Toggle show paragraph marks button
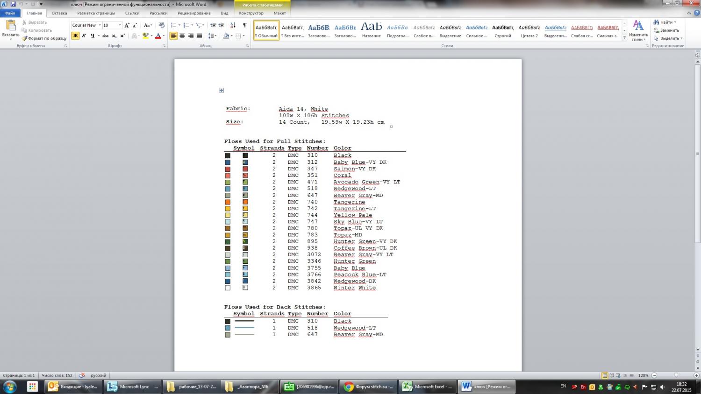The image size is (701, 394). click(244, 25)
